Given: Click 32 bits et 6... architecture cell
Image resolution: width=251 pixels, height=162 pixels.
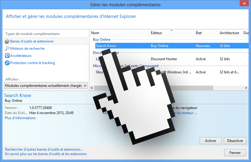Looking at the screenshot, I should pos(229,72).
